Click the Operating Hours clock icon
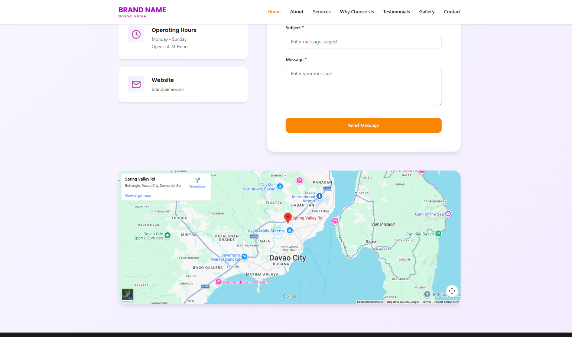572x337 pixels. [136, 34]
